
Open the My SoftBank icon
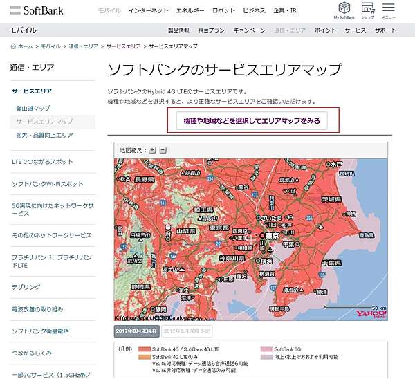[344, 10]
